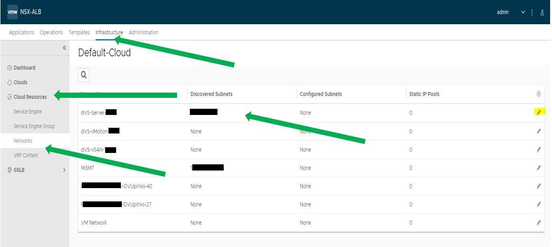
Task: Collapse the Cloud Resources section
Action: click(x=30, y=97)
